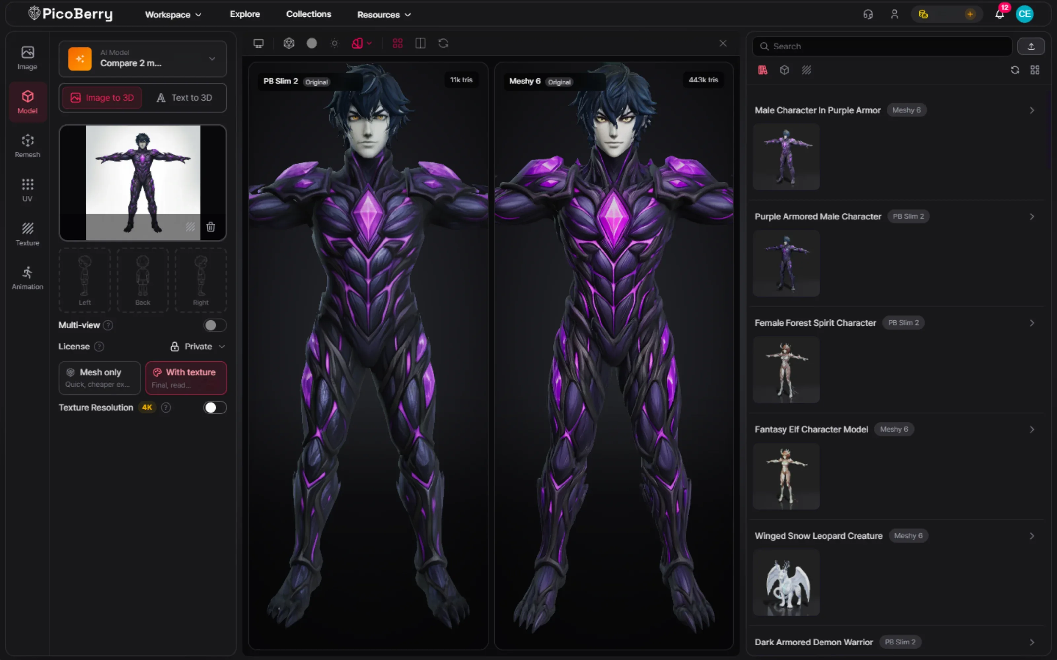Switch to the Image to 3D tab
The image size is (1057, 660).
tap(102, 98)
